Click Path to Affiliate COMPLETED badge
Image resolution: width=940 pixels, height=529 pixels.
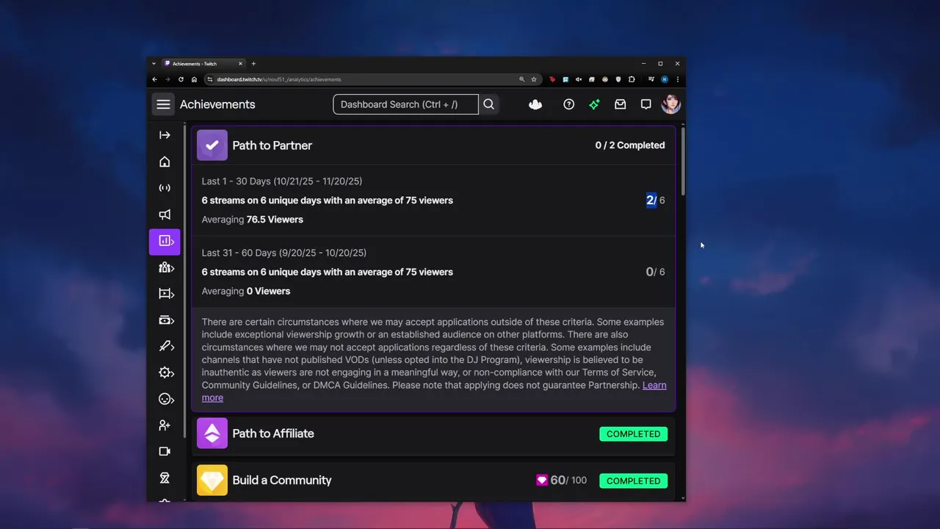coord(633,434)
